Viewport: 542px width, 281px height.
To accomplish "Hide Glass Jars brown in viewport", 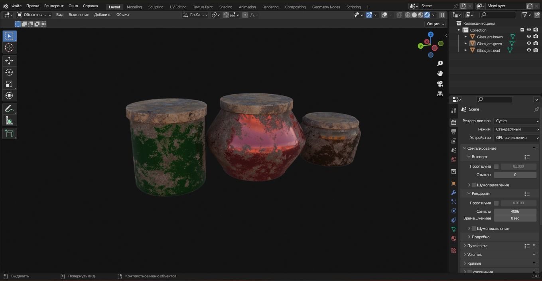I will [529, 37].
